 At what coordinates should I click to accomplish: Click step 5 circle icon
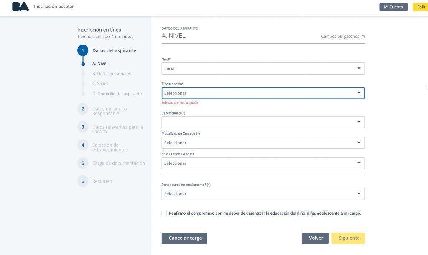[83, 163]
